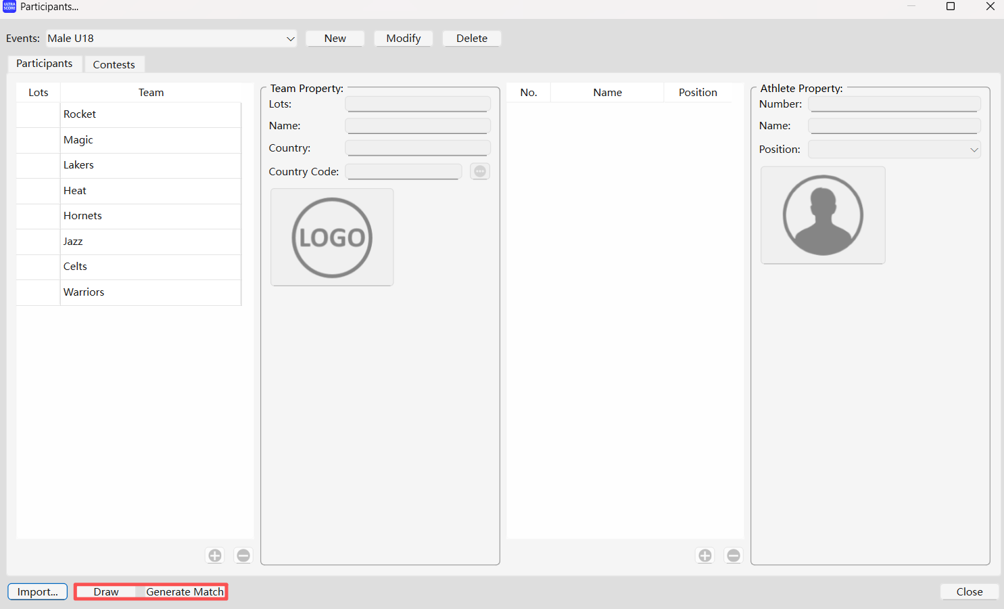Switch to the Contests tab

click(114, 64)
